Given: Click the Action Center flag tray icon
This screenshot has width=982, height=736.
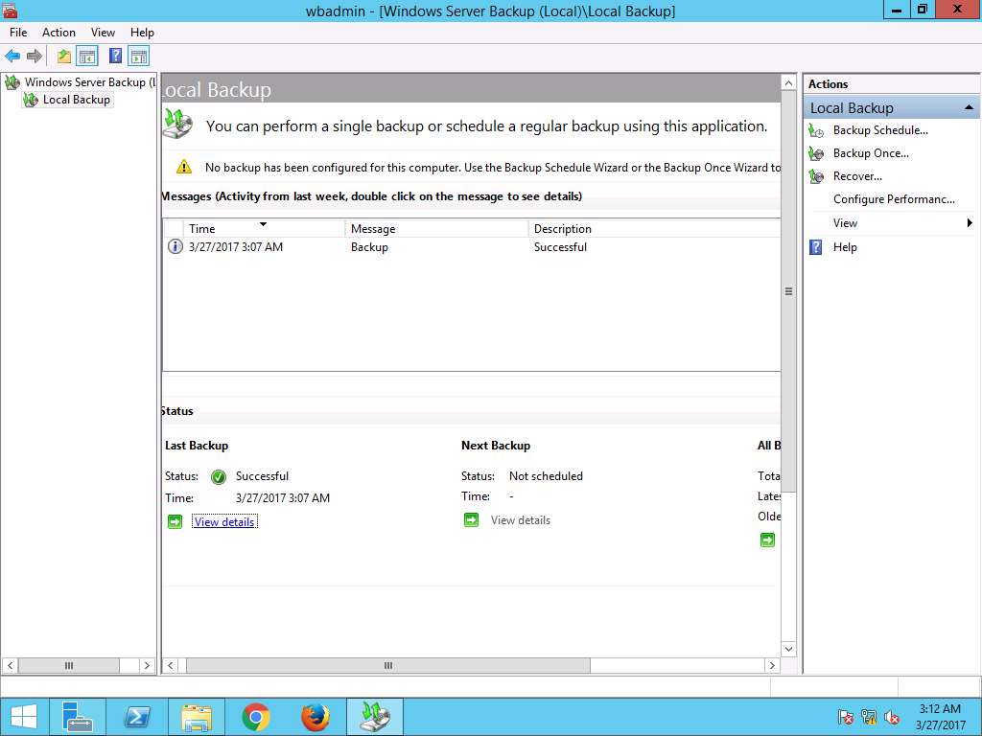Looking at the screenshot, I should click(x=846, y=717).
